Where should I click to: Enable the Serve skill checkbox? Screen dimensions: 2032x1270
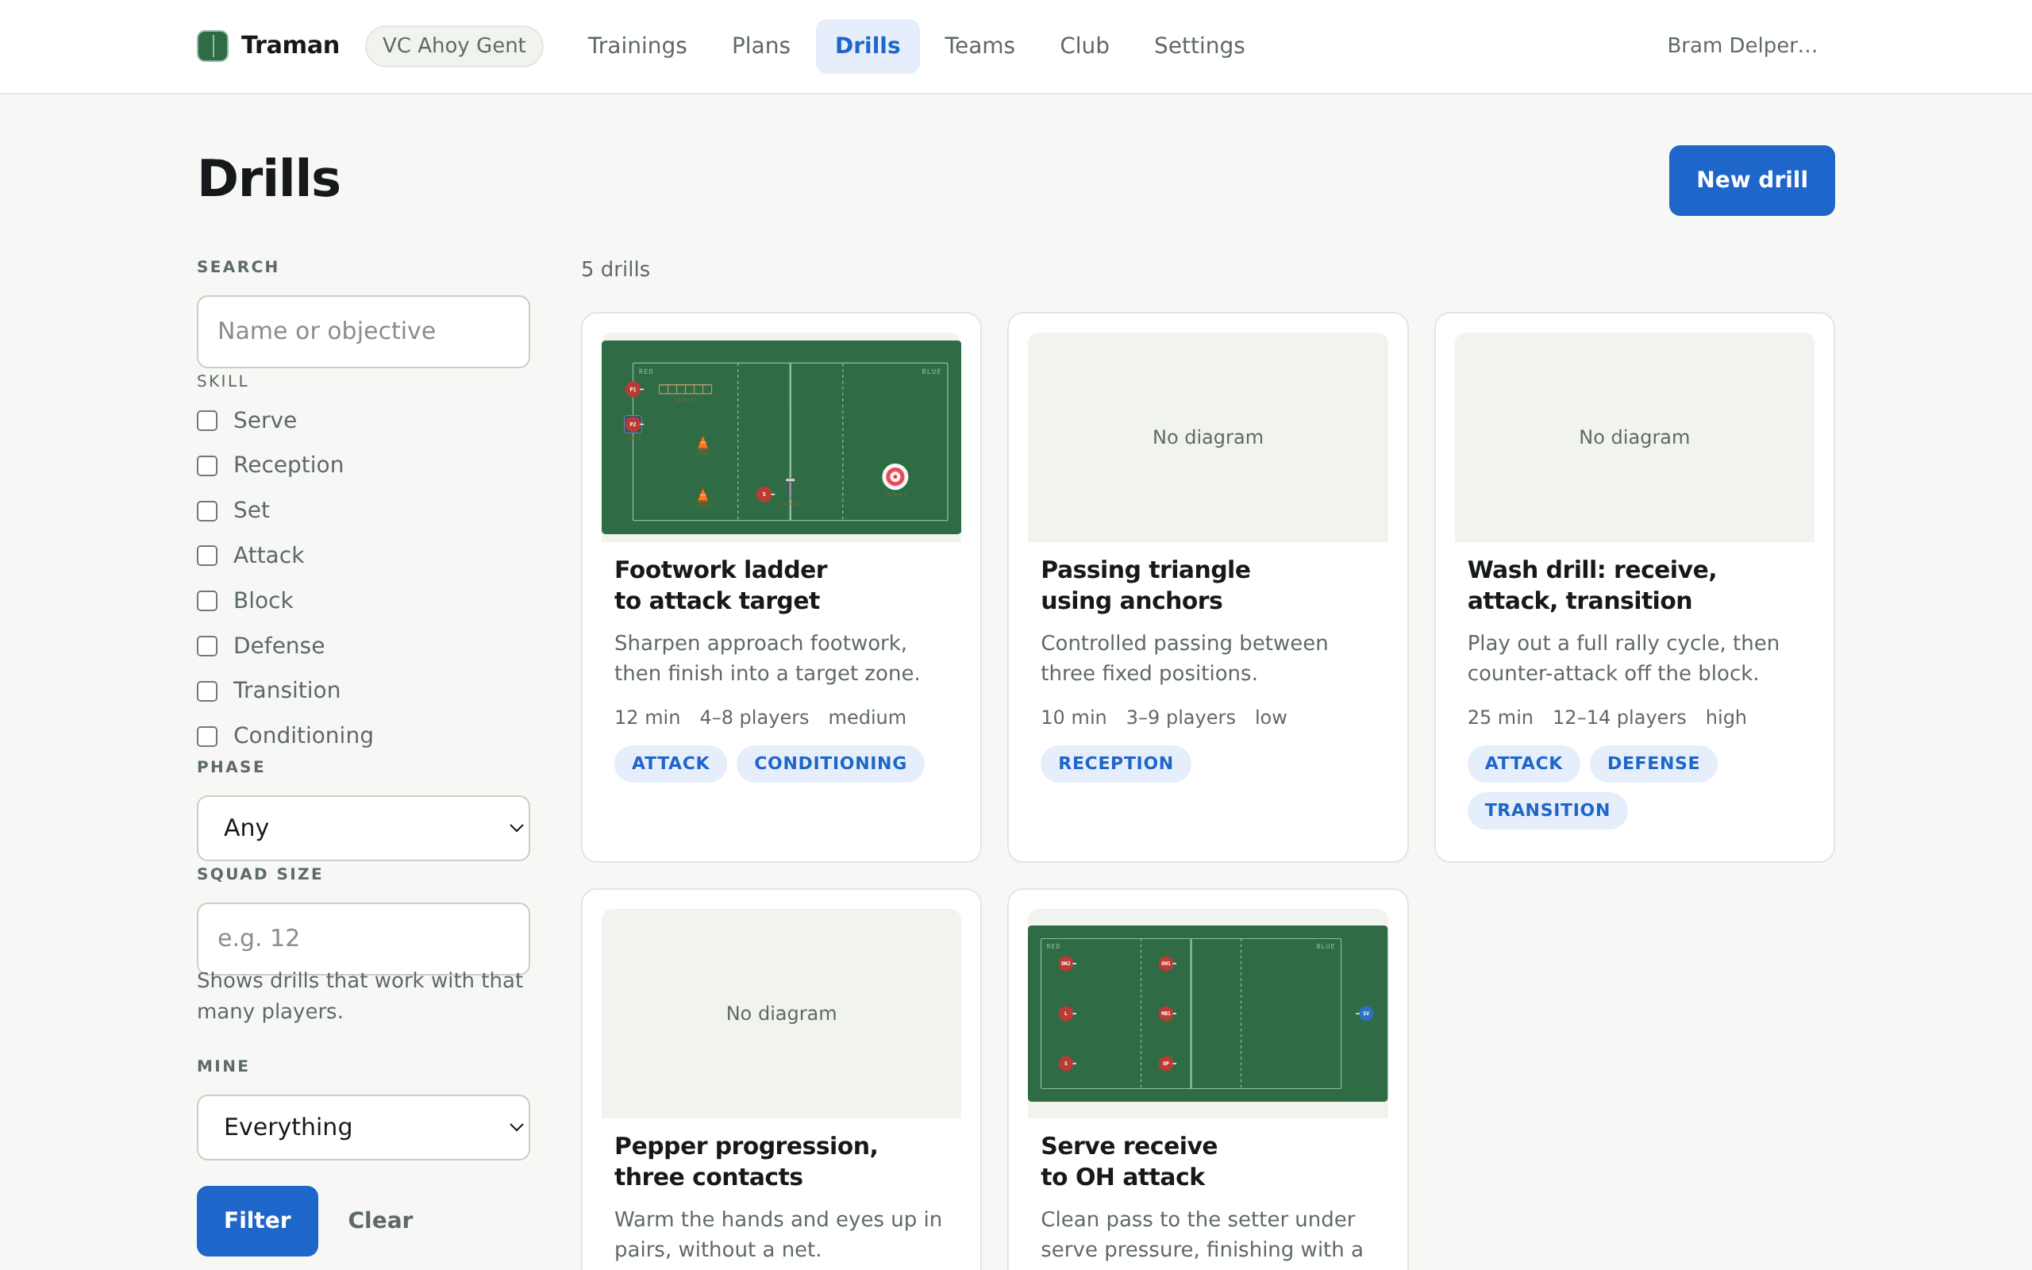[207, 421]
